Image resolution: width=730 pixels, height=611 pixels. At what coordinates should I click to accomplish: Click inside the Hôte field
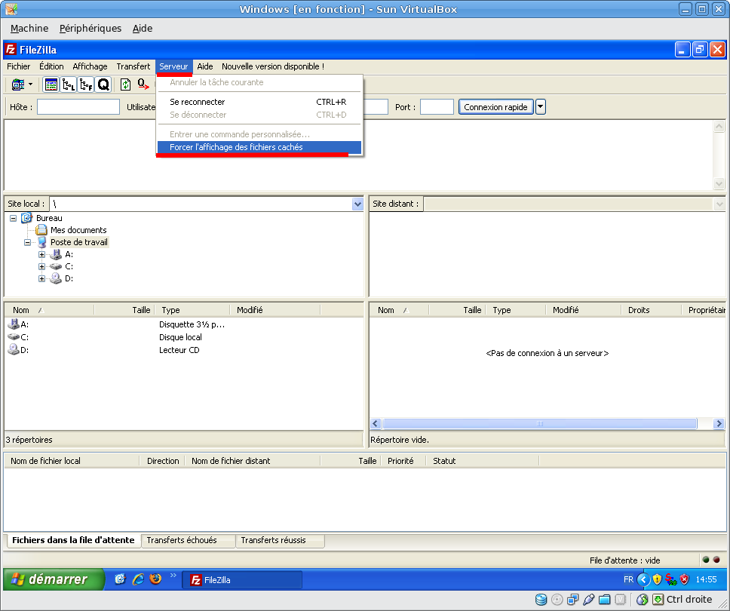click(x=78, y=106)
